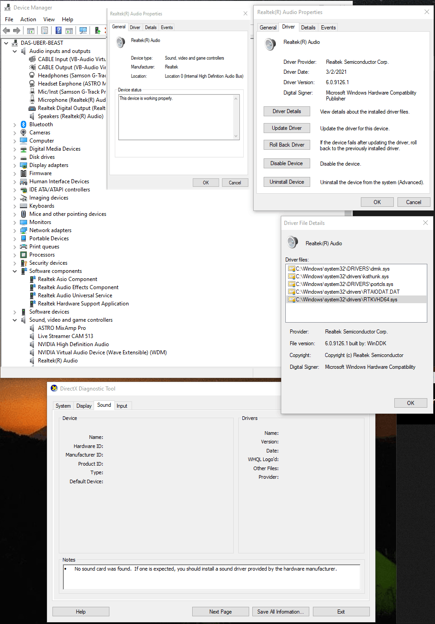The image size is (435, 624).
Task: Click the Headphones (Samson G-Track) device icon
Action: [32, 76]
